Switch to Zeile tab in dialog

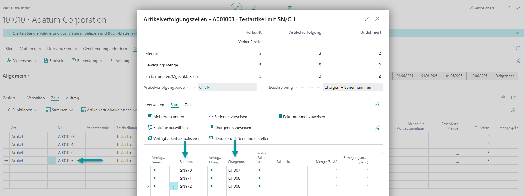(x=189, y=105)
